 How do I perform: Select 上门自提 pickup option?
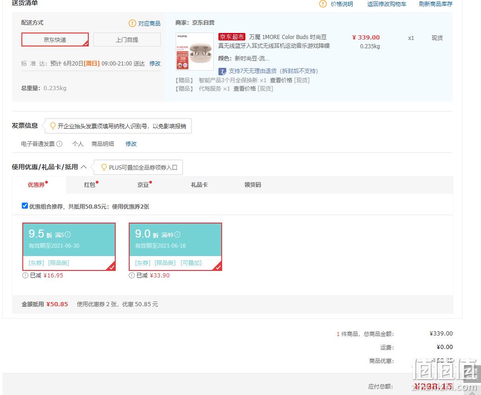tap(127, 39)
